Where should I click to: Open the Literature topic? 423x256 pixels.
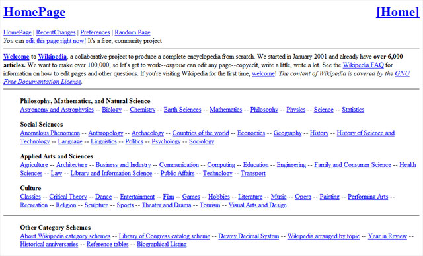coord(250,197)
